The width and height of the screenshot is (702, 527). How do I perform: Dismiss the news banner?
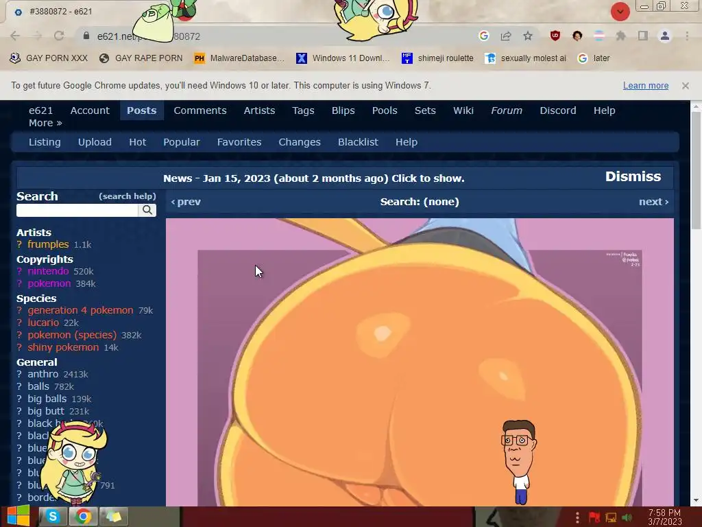[x=633, y=176]
